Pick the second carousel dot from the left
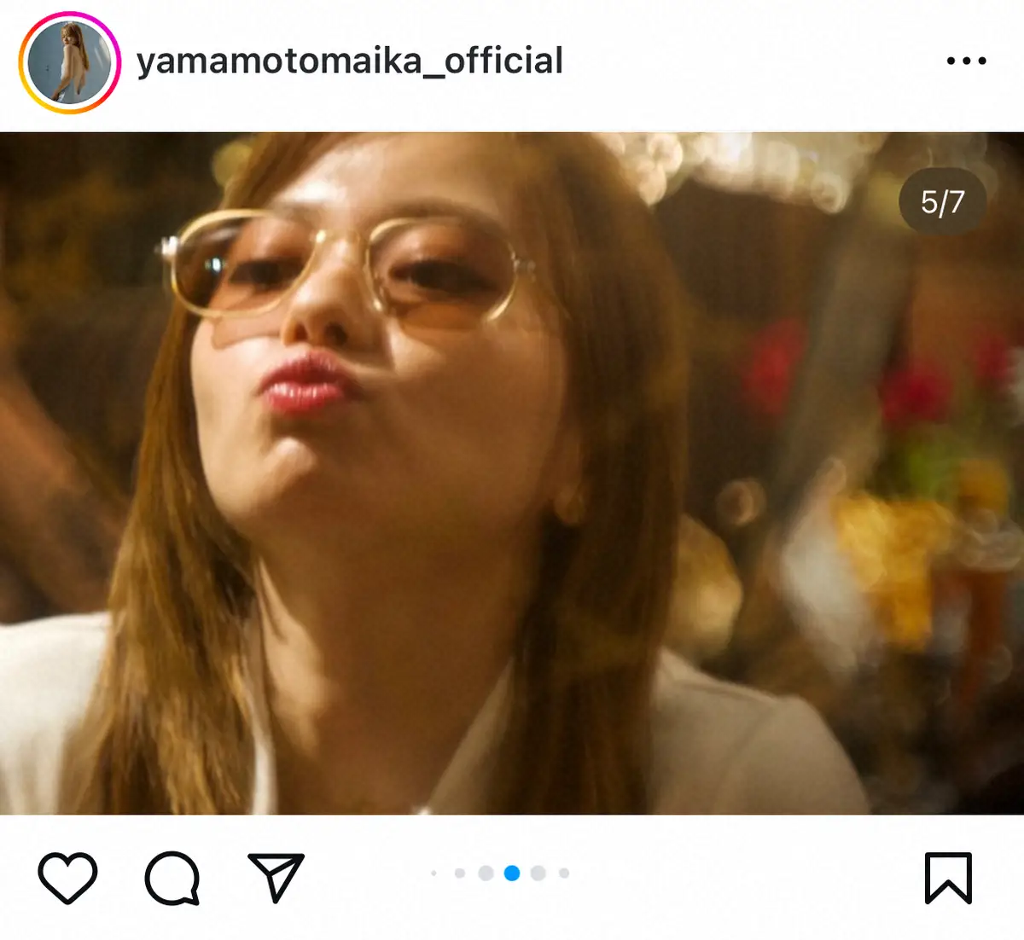 click(x=460, y=873)
